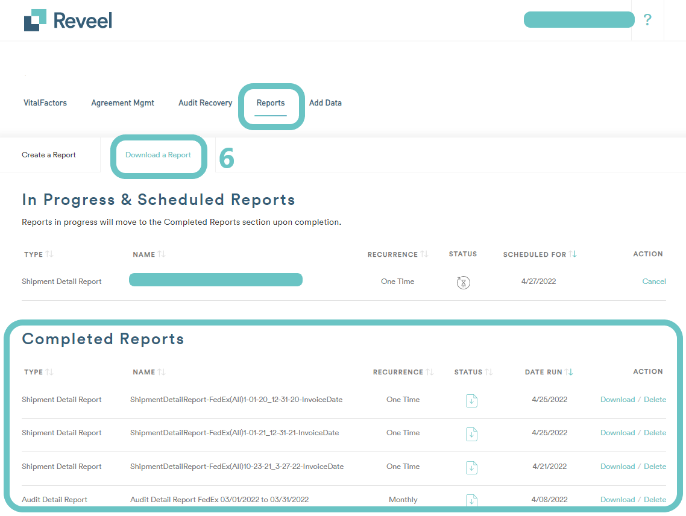Viewport: 686px width, 516px height.
Task: Click the download status icon on the Audit Detail Report row
Action: click(x=471, y=500)
